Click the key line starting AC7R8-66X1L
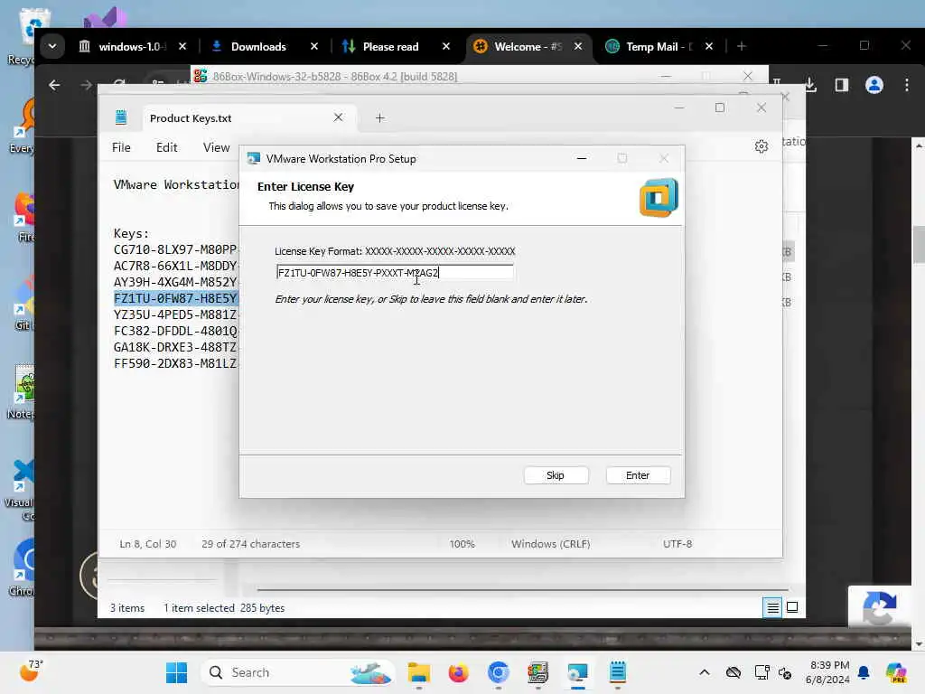This screenshot has width=925, height=694. point(175,267)
